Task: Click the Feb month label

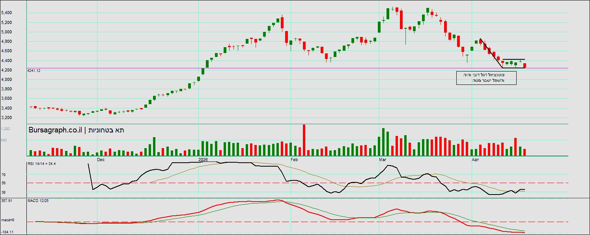Action: pos(294,160)
